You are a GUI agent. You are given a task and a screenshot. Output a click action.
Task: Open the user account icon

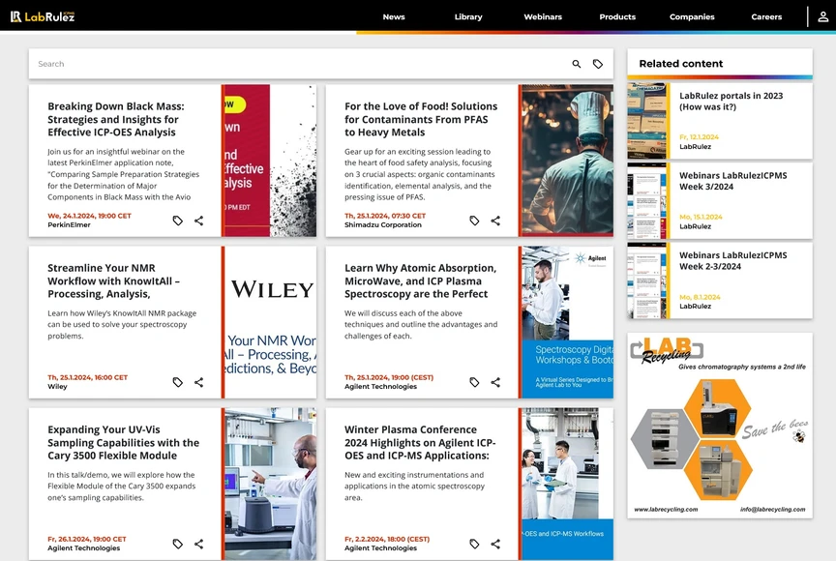pos(822,16)
